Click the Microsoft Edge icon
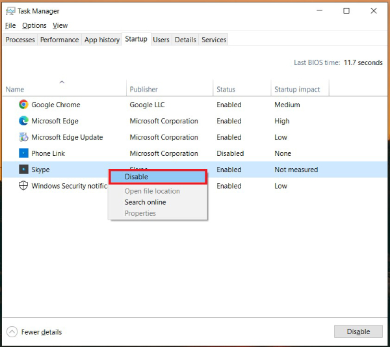The width and height of the screenshot is (390, 347). (x=23, y=121)
